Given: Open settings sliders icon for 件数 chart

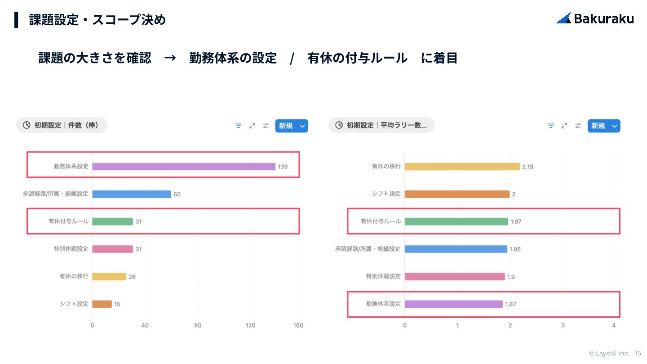Looking at the screenshot, I should 266,126.
